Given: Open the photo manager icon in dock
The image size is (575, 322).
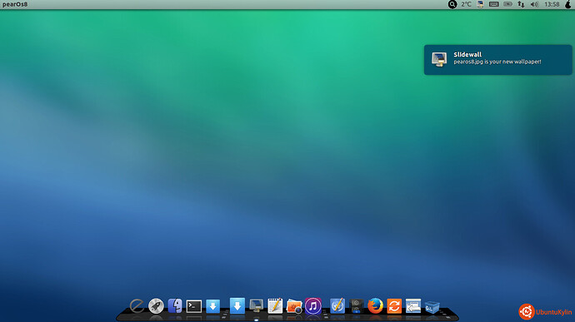Looking at the screenshot, I should point(294,306).
